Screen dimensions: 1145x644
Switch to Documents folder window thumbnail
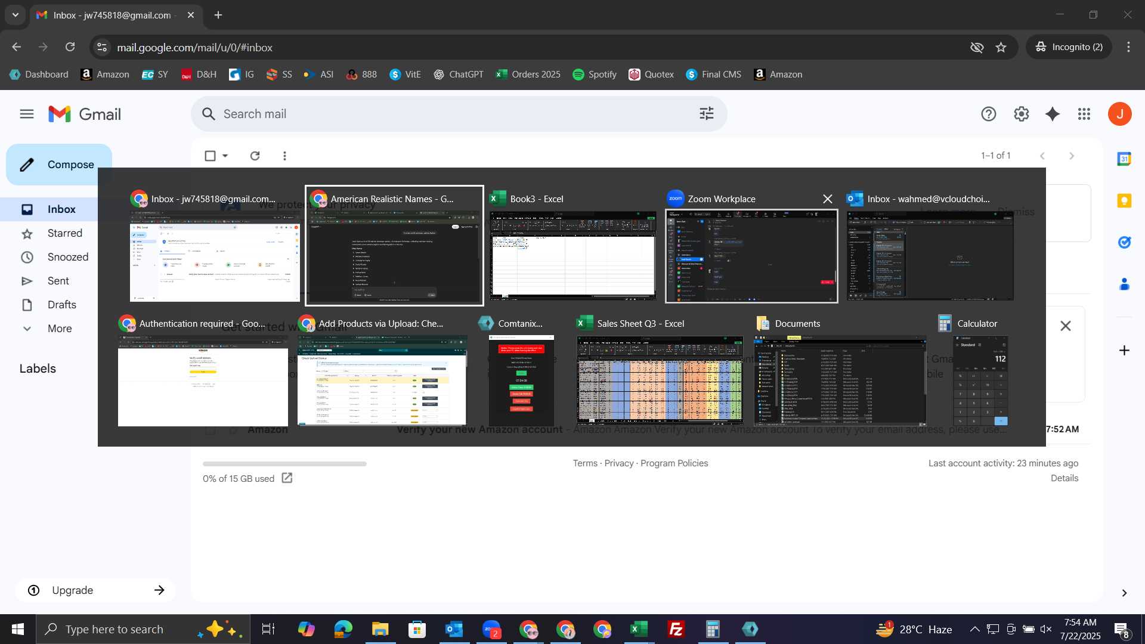(840, 371)
